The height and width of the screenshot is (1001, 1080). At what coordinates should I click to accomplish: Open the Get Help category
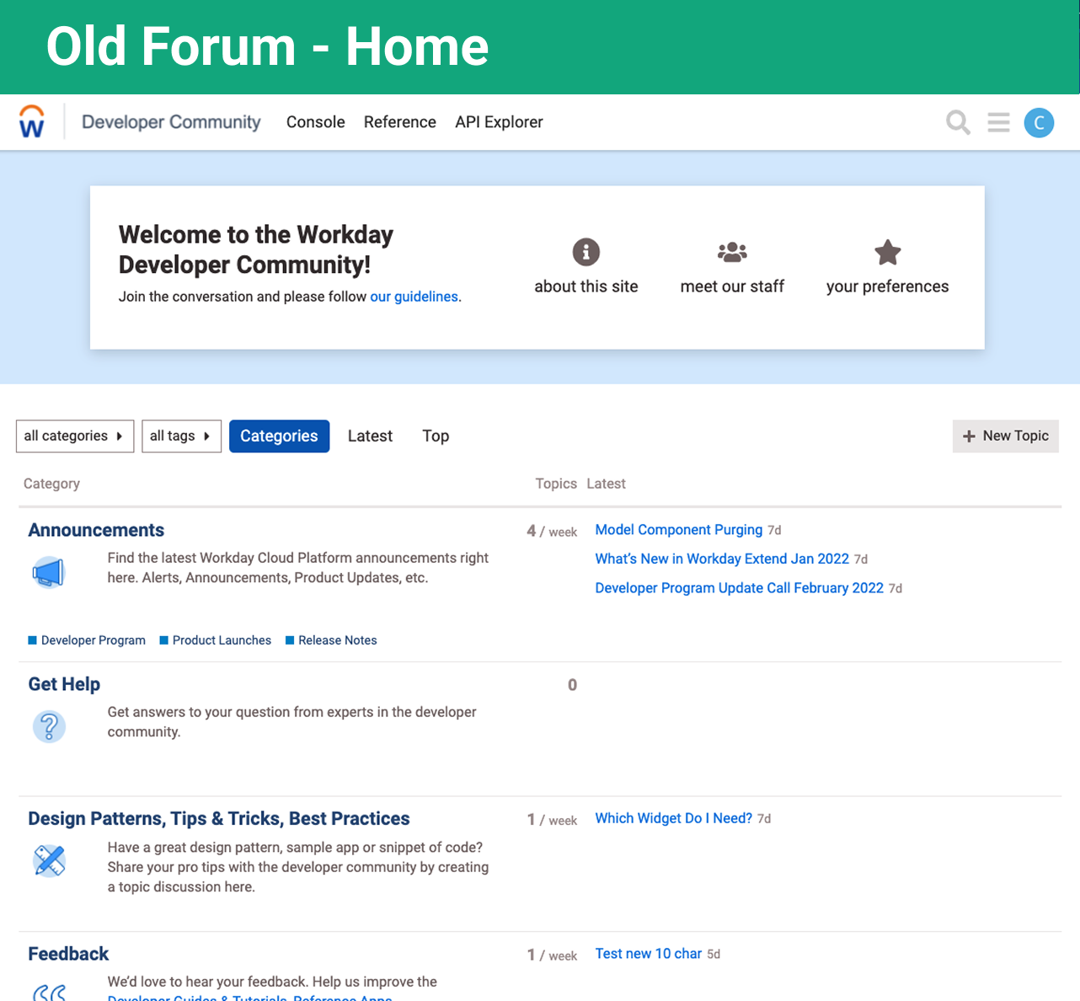coord(64,684)
